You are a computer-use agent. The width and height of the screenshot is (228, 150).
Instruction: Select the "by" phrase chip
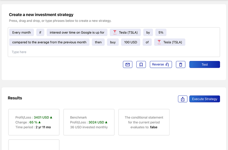tap(148, 32)
